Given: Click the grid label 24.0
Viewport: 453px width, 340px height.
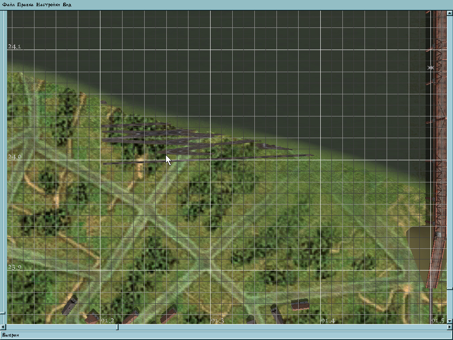Looking at the screenshot, I should click(15, 157).
